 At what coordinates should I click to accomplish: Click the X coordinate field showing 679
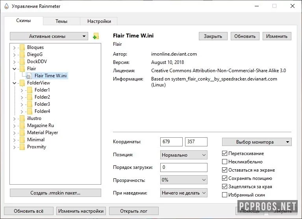171,142
